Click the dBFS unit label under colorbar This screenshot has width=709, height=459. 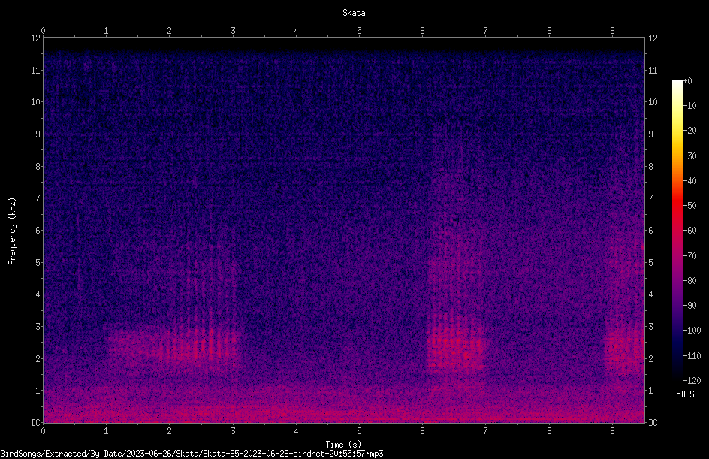point(685,394)
